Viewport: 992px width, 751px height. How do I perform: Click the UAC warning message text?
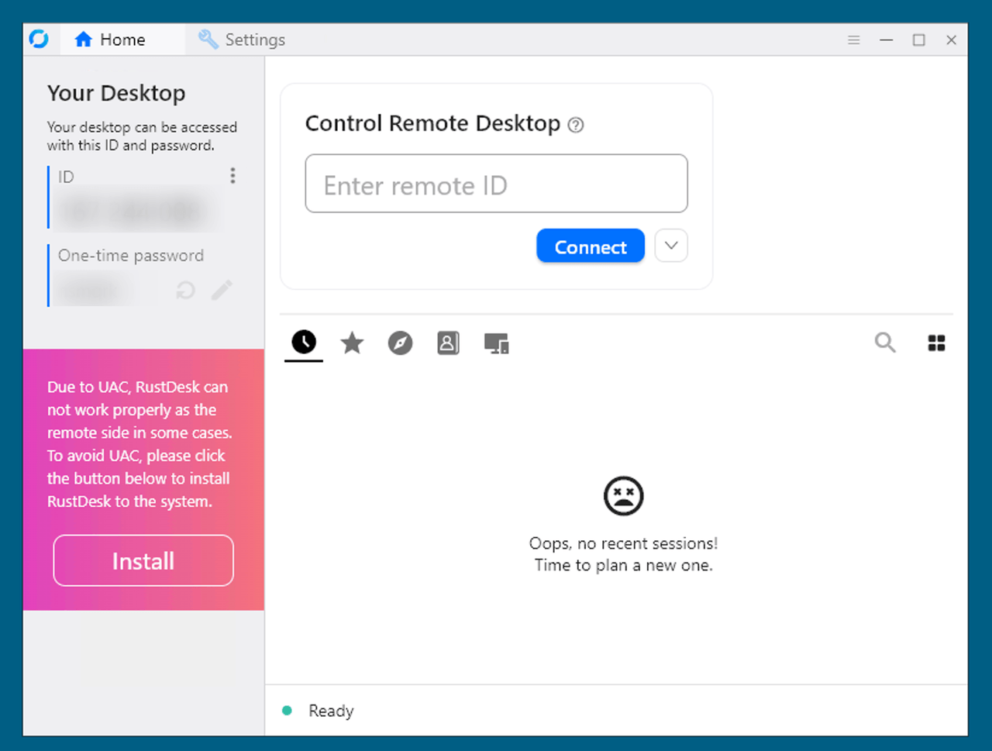coord(139,444)
